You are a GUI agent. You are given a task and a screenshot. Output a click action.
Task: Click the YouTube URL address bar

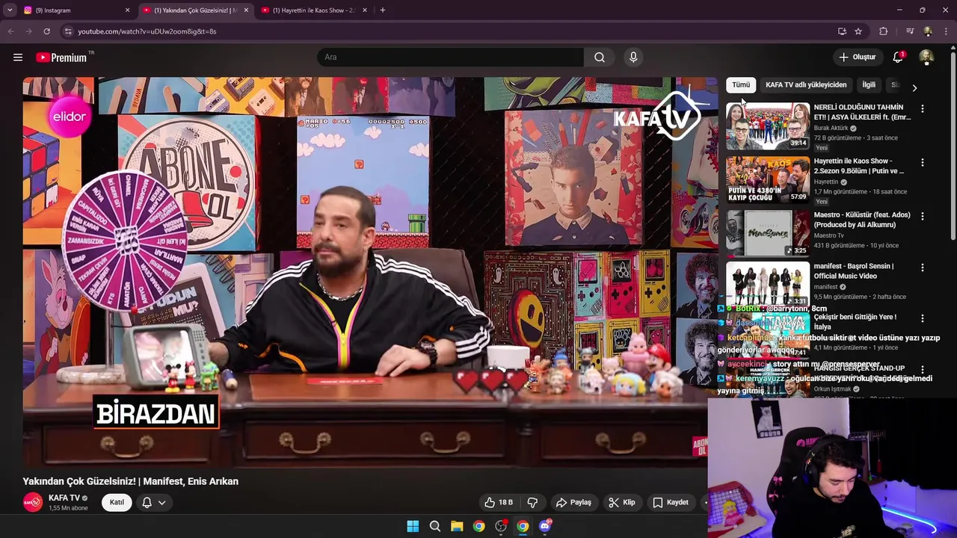(449, 31)
